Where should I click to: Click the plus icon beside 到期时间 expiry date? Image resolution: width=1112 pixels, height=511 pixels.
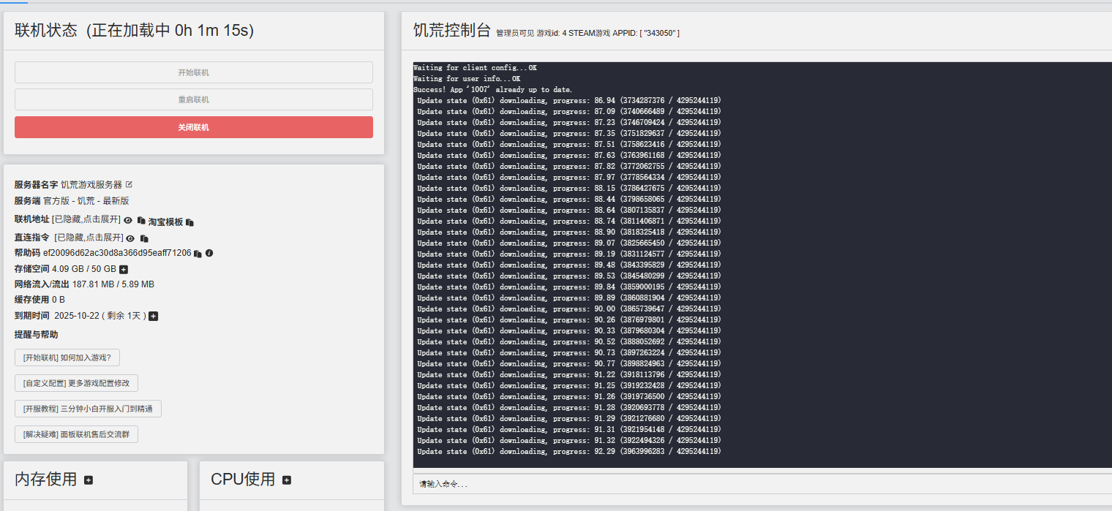[x=154, y=317]
